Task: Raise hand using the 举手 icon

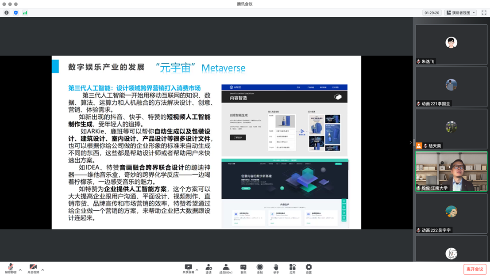Action: tap(276, 268)
